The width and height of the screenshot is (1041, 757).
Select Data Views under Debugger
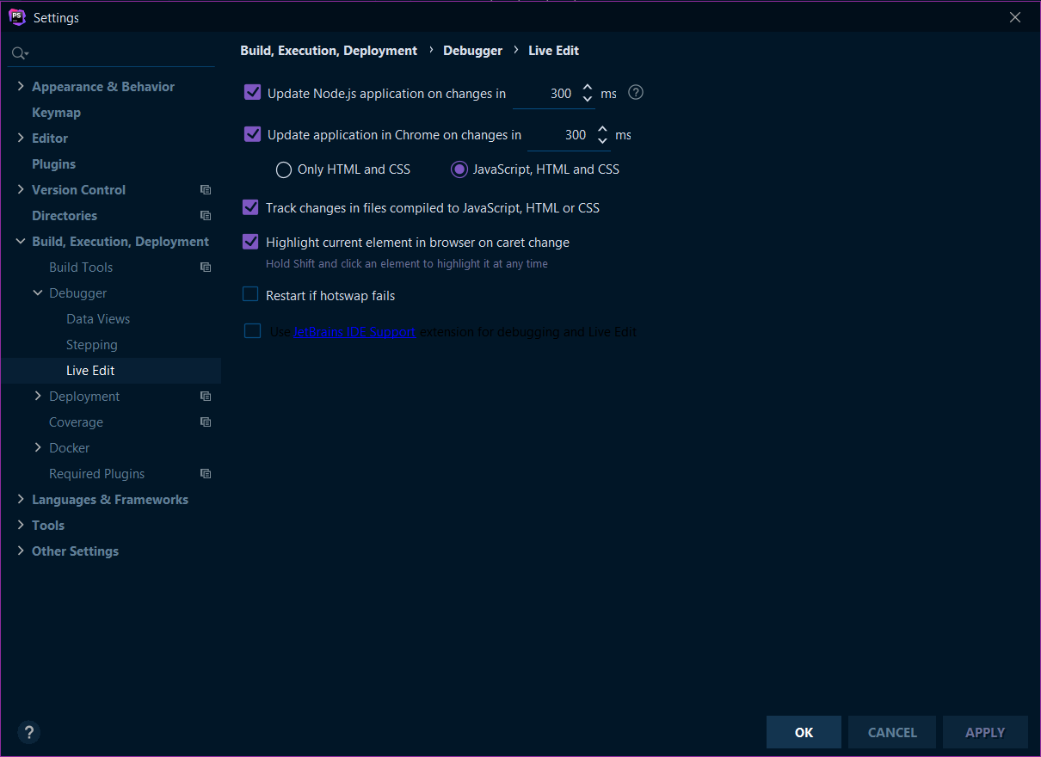pos(98,319)
